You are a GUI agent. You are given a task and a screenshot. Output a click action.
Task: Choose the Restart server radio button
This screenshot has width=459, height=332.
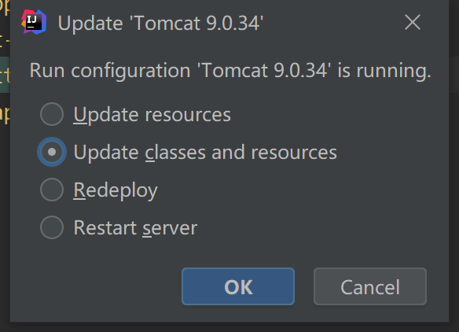coord(52,227)
